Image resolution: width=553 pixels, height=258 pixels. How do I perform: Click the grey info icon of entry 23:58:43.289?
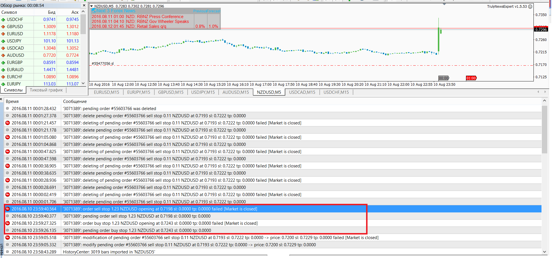(x=7, y=252)
